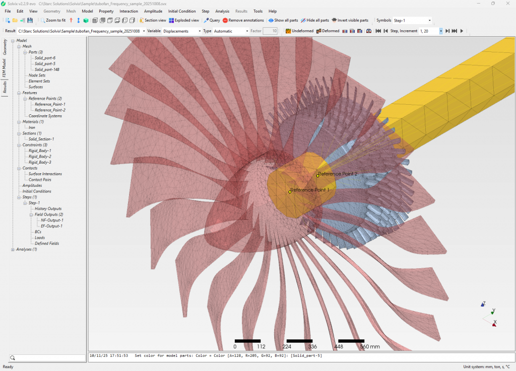Expand the Analyses tree node
The width and height of the screenshot is (516, 371).
coord(13,249)
